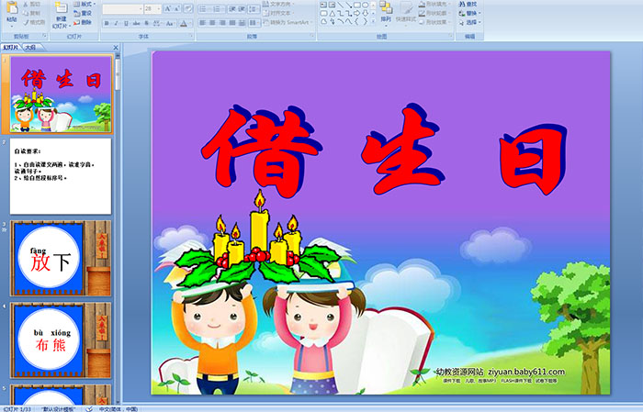Switch to the Outline (大纲) tab
The width and height of the screenshot is (643, 412).
pyautogui.click(x=31, y=47)
